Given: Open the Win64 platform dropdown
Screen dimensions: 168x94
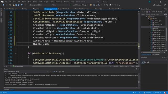Looking at the screenshot, I should click(61, 5).
